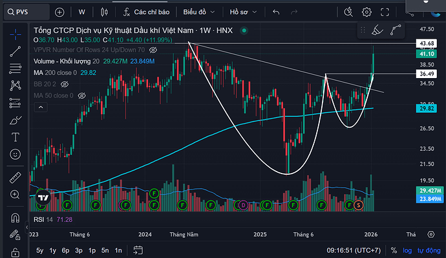Collapse the indicator legend arrow
The height and width of the screenshot is (258, 446).
coord(41,107)
